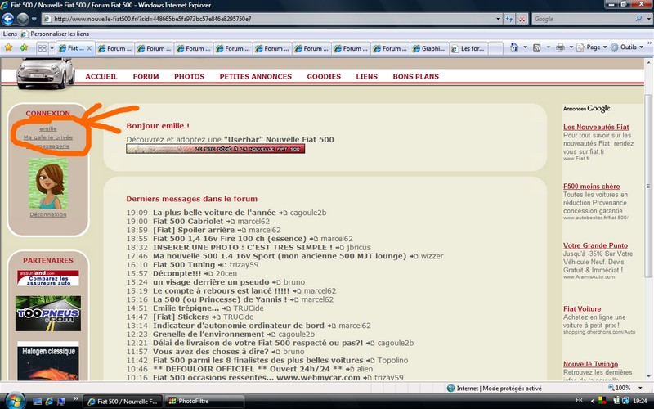The height and width of the screenshot is (409, 654).
Task: Click the user avatar picture
Action: pyautogui.click(x=48, y=183)
